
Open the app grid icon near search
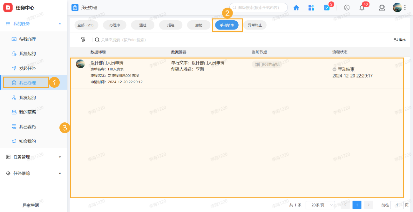(x=311, y=7)
